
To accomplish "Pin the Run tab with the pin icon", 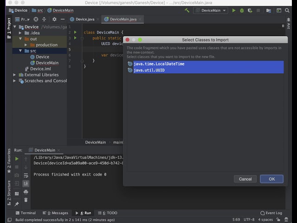I will tap(17, 204).
